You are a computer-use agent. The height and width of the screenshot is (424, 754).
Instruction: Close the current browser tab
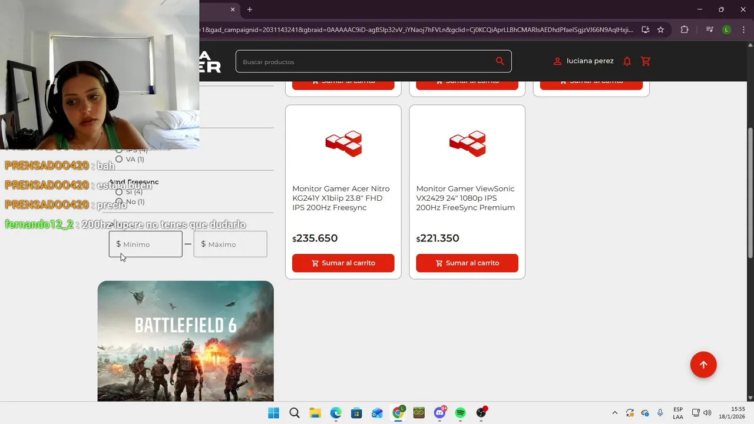[x=233, y=9]
